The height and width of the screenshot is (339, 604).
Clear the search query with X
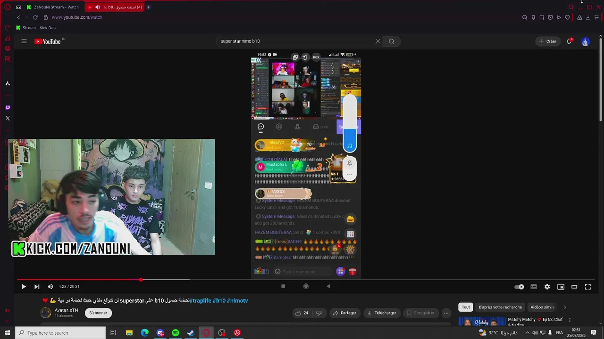[x=377, y=41]
